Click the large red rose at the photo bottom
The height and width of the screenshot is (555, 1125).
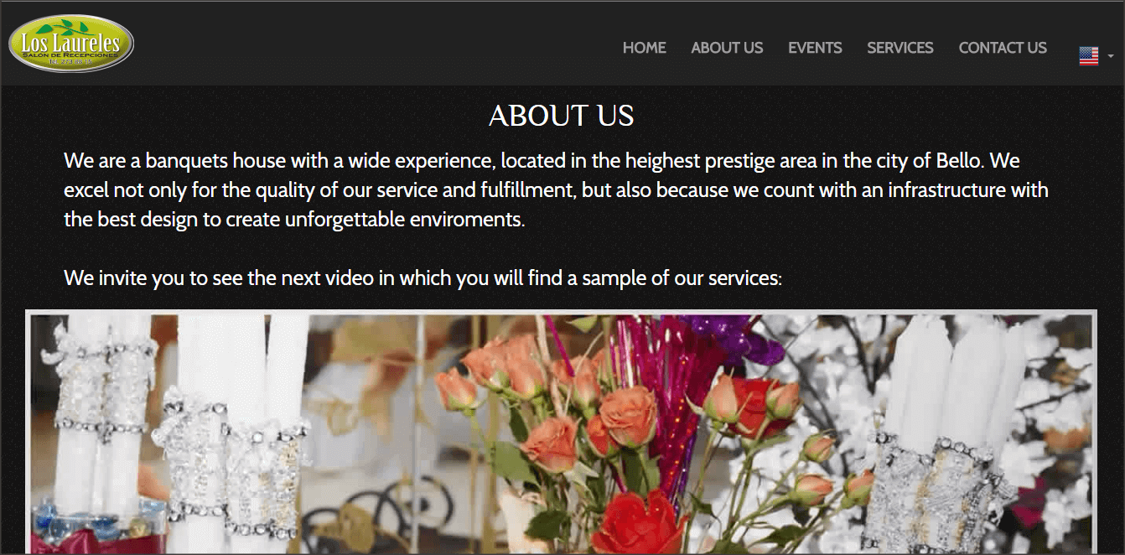coord(640,526)
